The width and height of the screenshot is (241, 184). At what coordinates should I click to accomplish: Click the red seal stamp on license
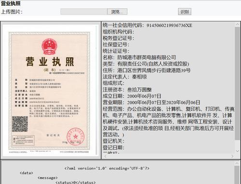click(x=76, y=136)
